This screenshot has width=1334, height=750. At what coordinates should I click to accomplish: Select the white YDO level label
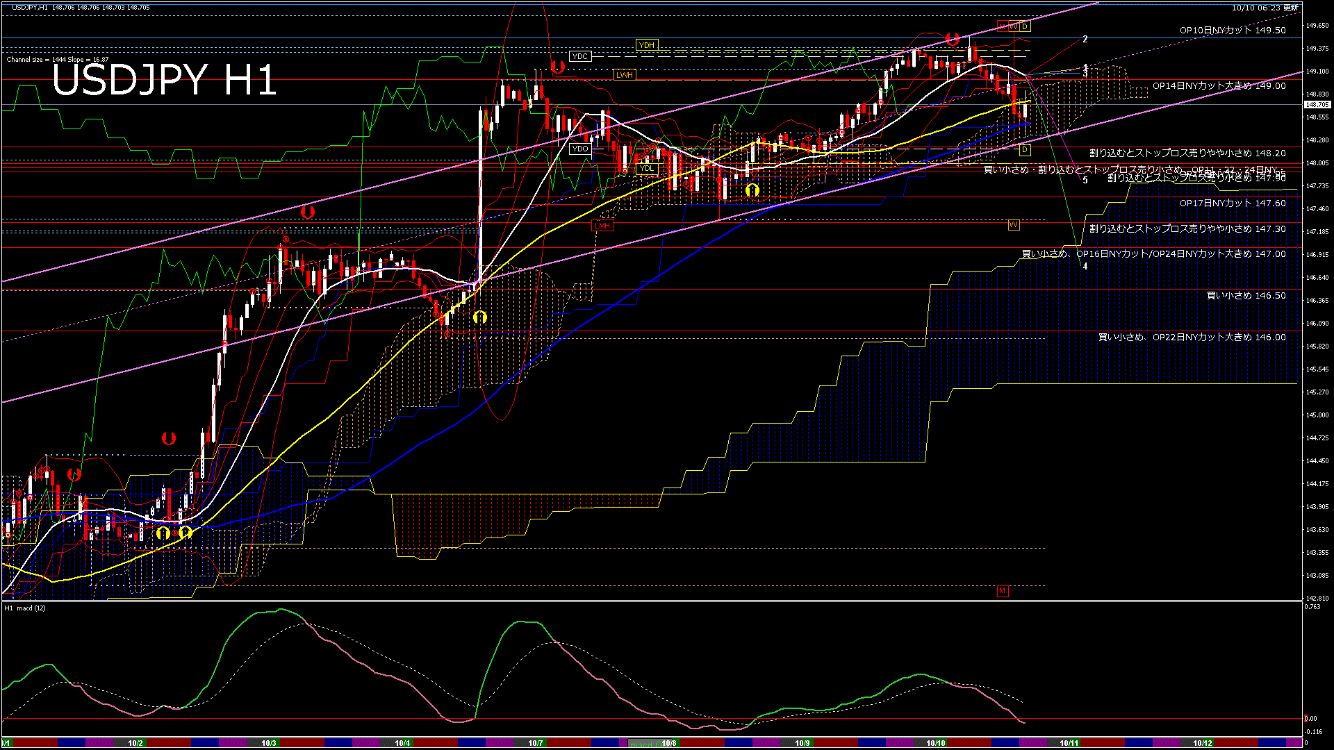(x=579, y=149)
